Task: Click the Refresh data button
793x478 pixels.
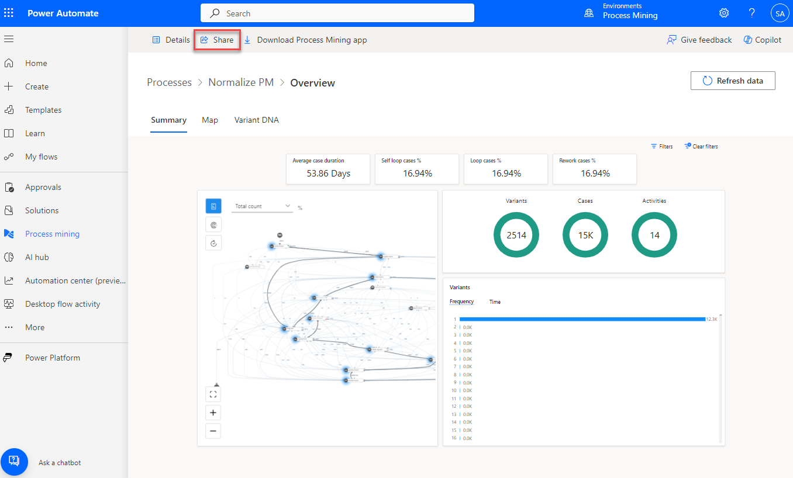Action: pos(733,81)
